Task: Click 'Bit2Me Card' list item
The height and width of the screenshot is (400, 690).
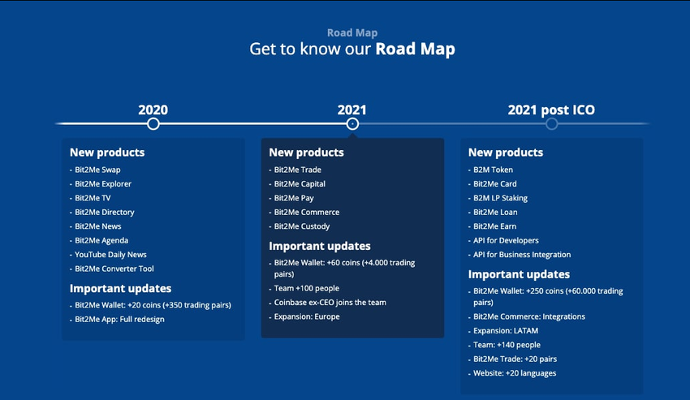Action: [x=495, y=184]
